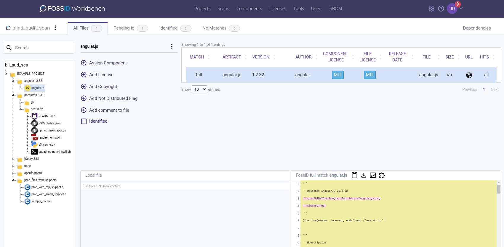This screenshot has height=247, width=504.
Task: Click the Previous pagination button
Action: [470, 90]
